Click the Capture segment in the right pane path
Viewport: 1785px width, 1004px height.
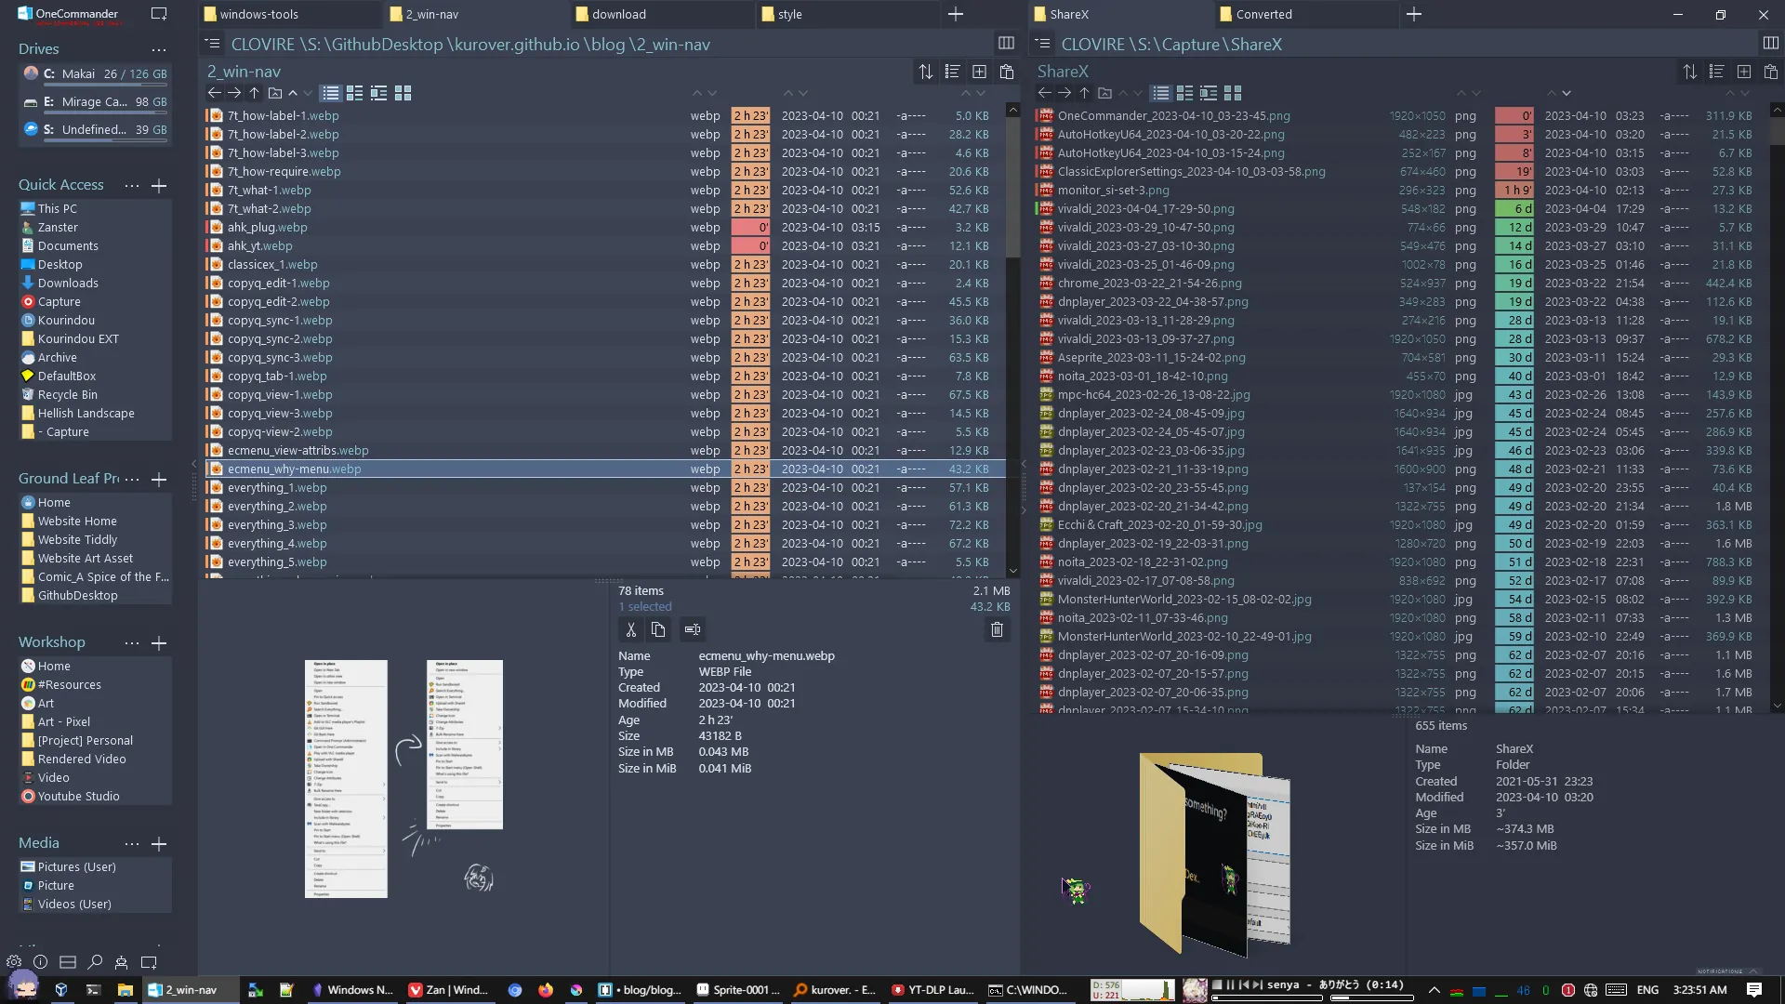(1190, 44)
